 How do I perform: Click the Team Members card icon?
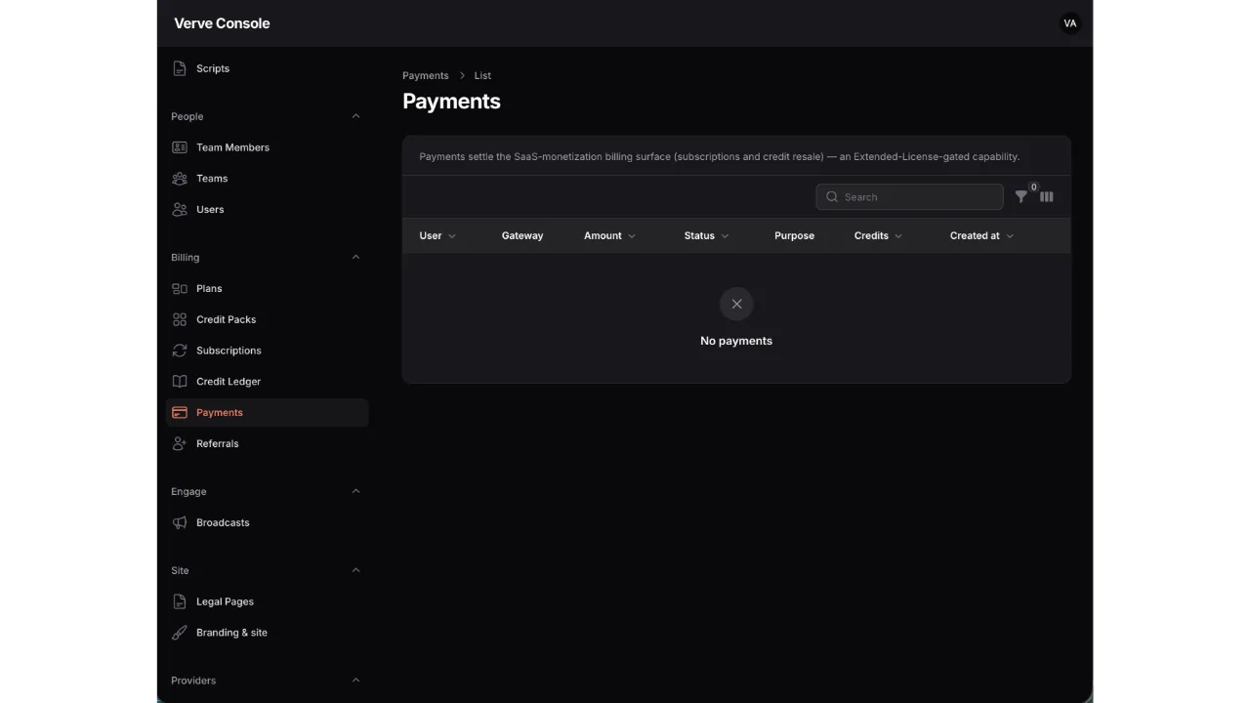click(x=180, y=147)
